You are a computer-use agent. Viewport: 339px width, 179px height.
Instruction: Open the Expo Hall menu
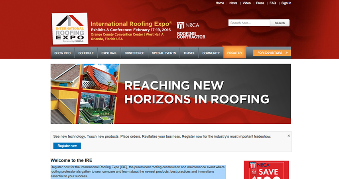point(109,53)
